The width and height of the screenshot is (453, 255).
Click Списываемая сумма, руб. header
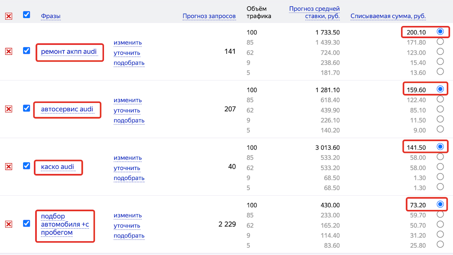pyautogui.click(x=388, y=16)
